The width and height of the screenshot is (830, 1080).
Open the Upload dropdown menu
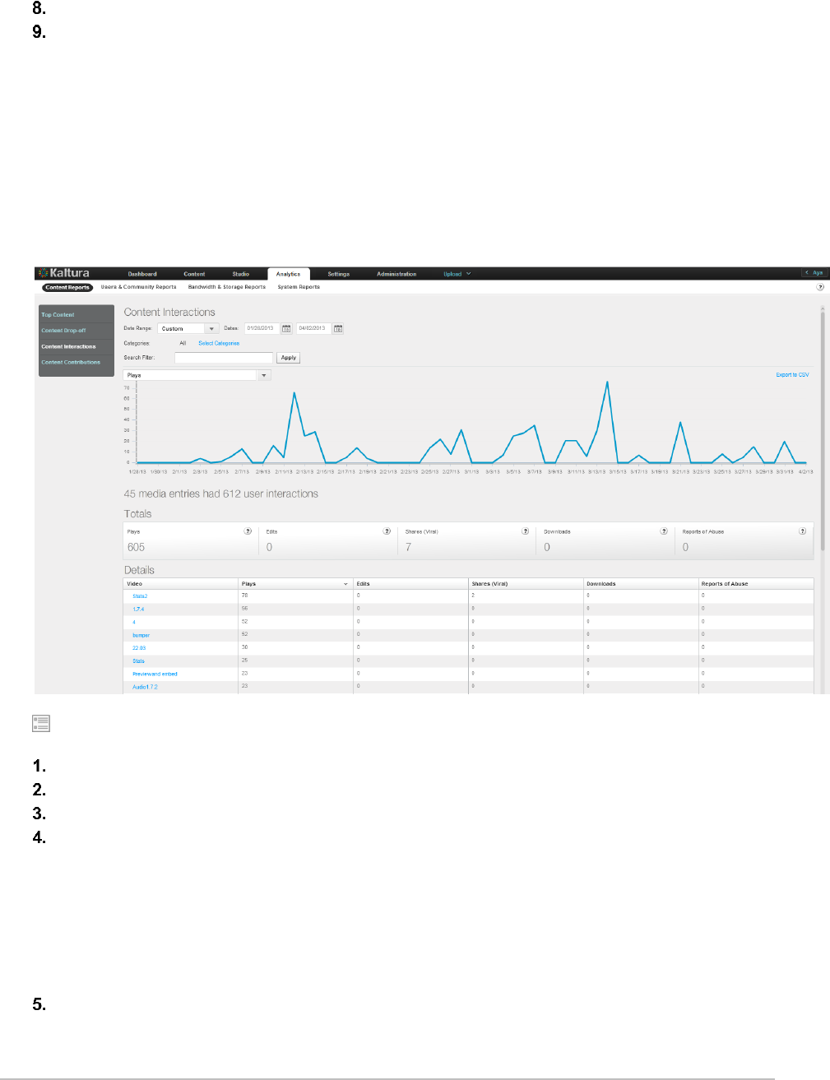click(457, 274)
